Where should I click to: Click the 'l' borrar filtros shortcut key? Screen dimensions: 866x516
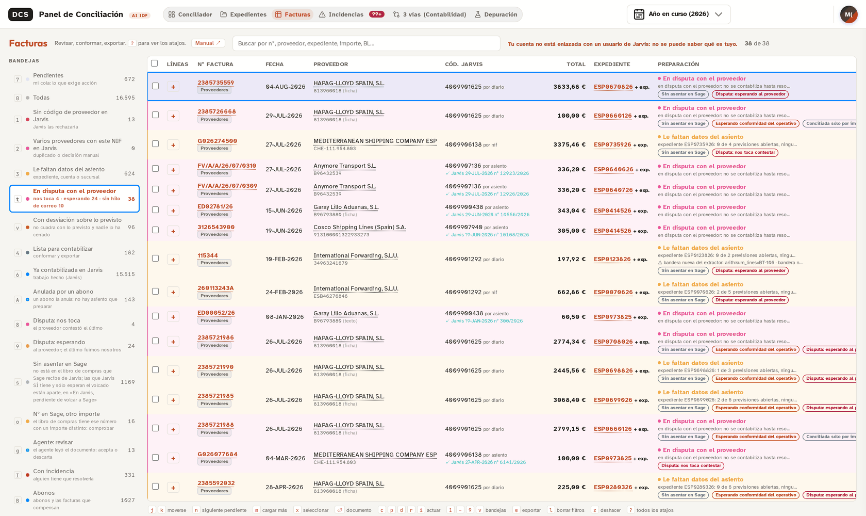click(551, 510)
